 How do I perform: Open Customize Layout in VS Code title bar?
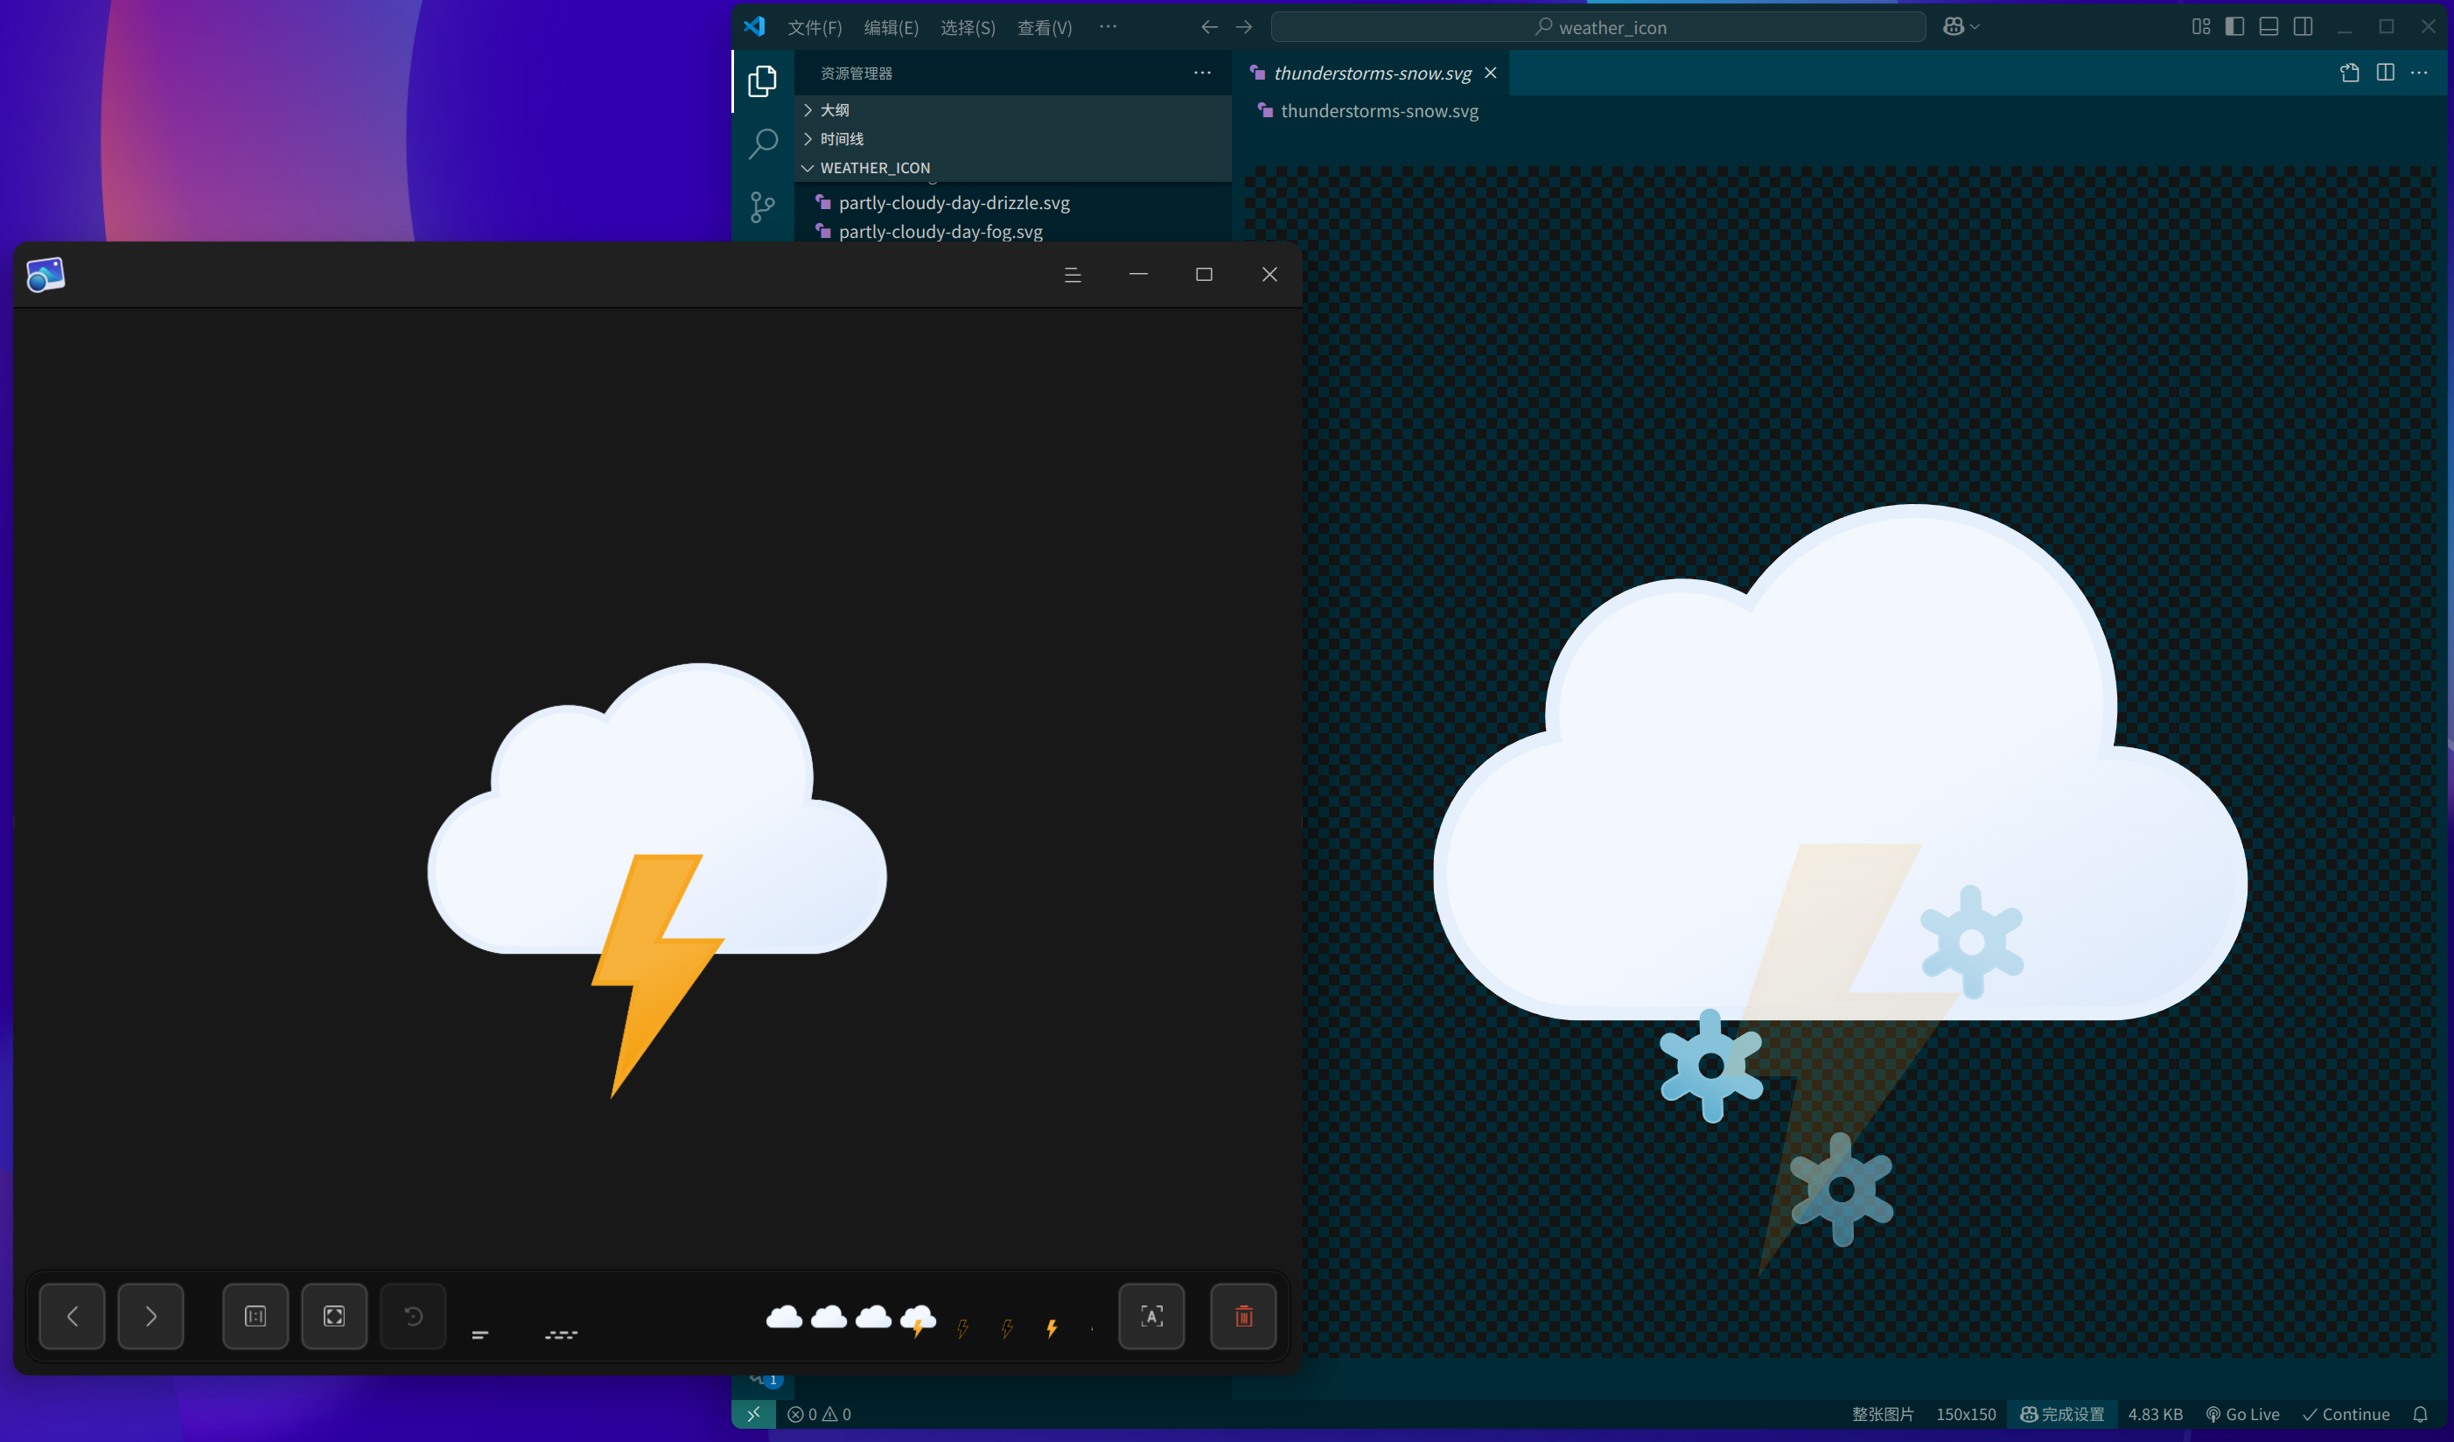[2201, 26]
